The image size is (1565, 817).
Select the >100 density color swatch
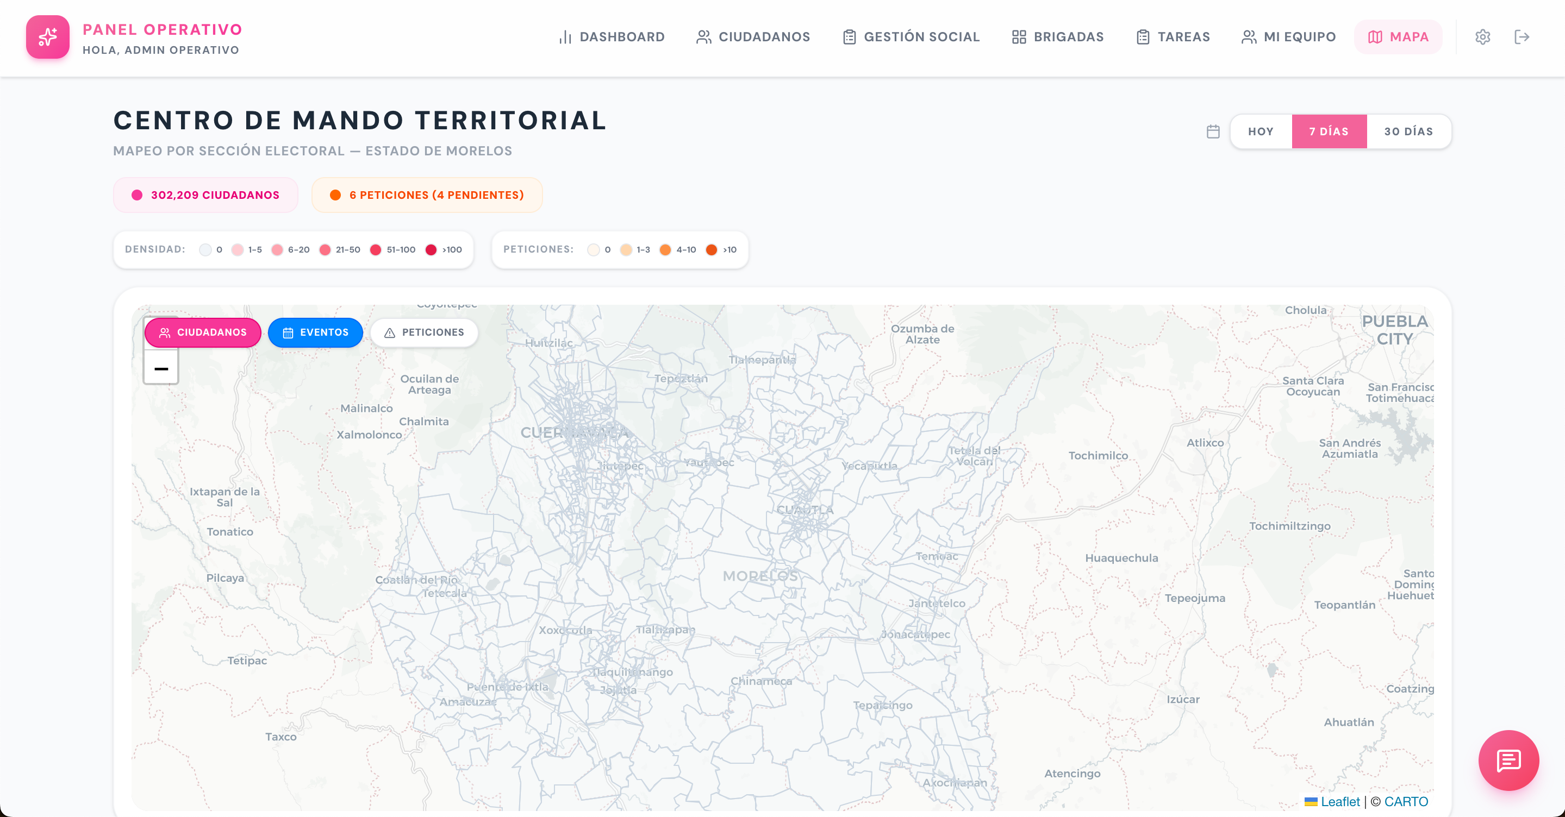431,249
